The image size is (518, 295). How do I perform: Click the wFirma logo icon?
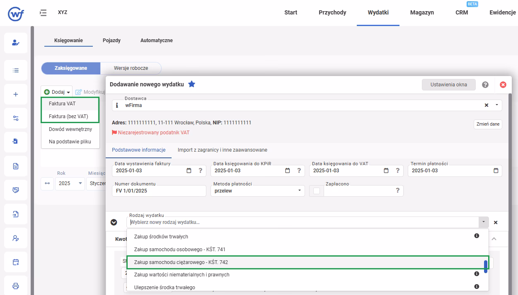click(x=16, y=13)
